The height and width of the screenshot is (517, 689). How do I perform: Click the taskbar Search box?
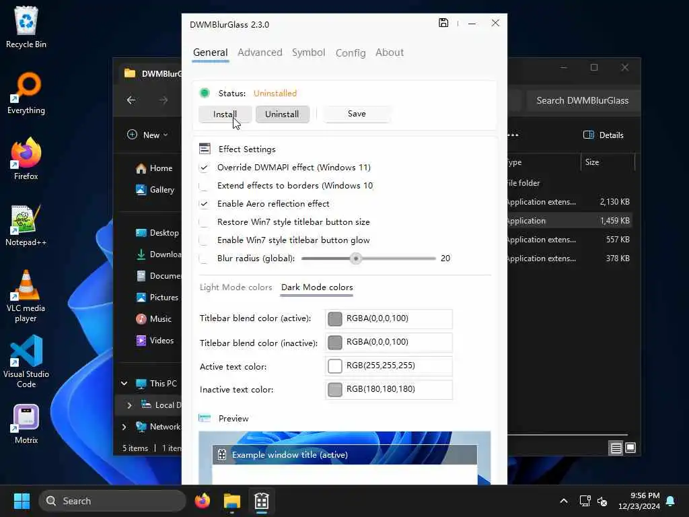(112, 501)
